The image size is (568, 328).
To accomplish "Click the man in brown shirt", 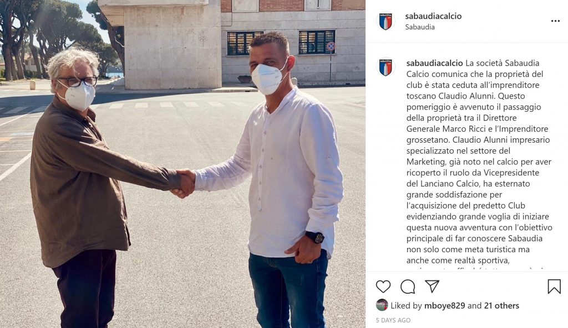I will [x=90, y=188].
